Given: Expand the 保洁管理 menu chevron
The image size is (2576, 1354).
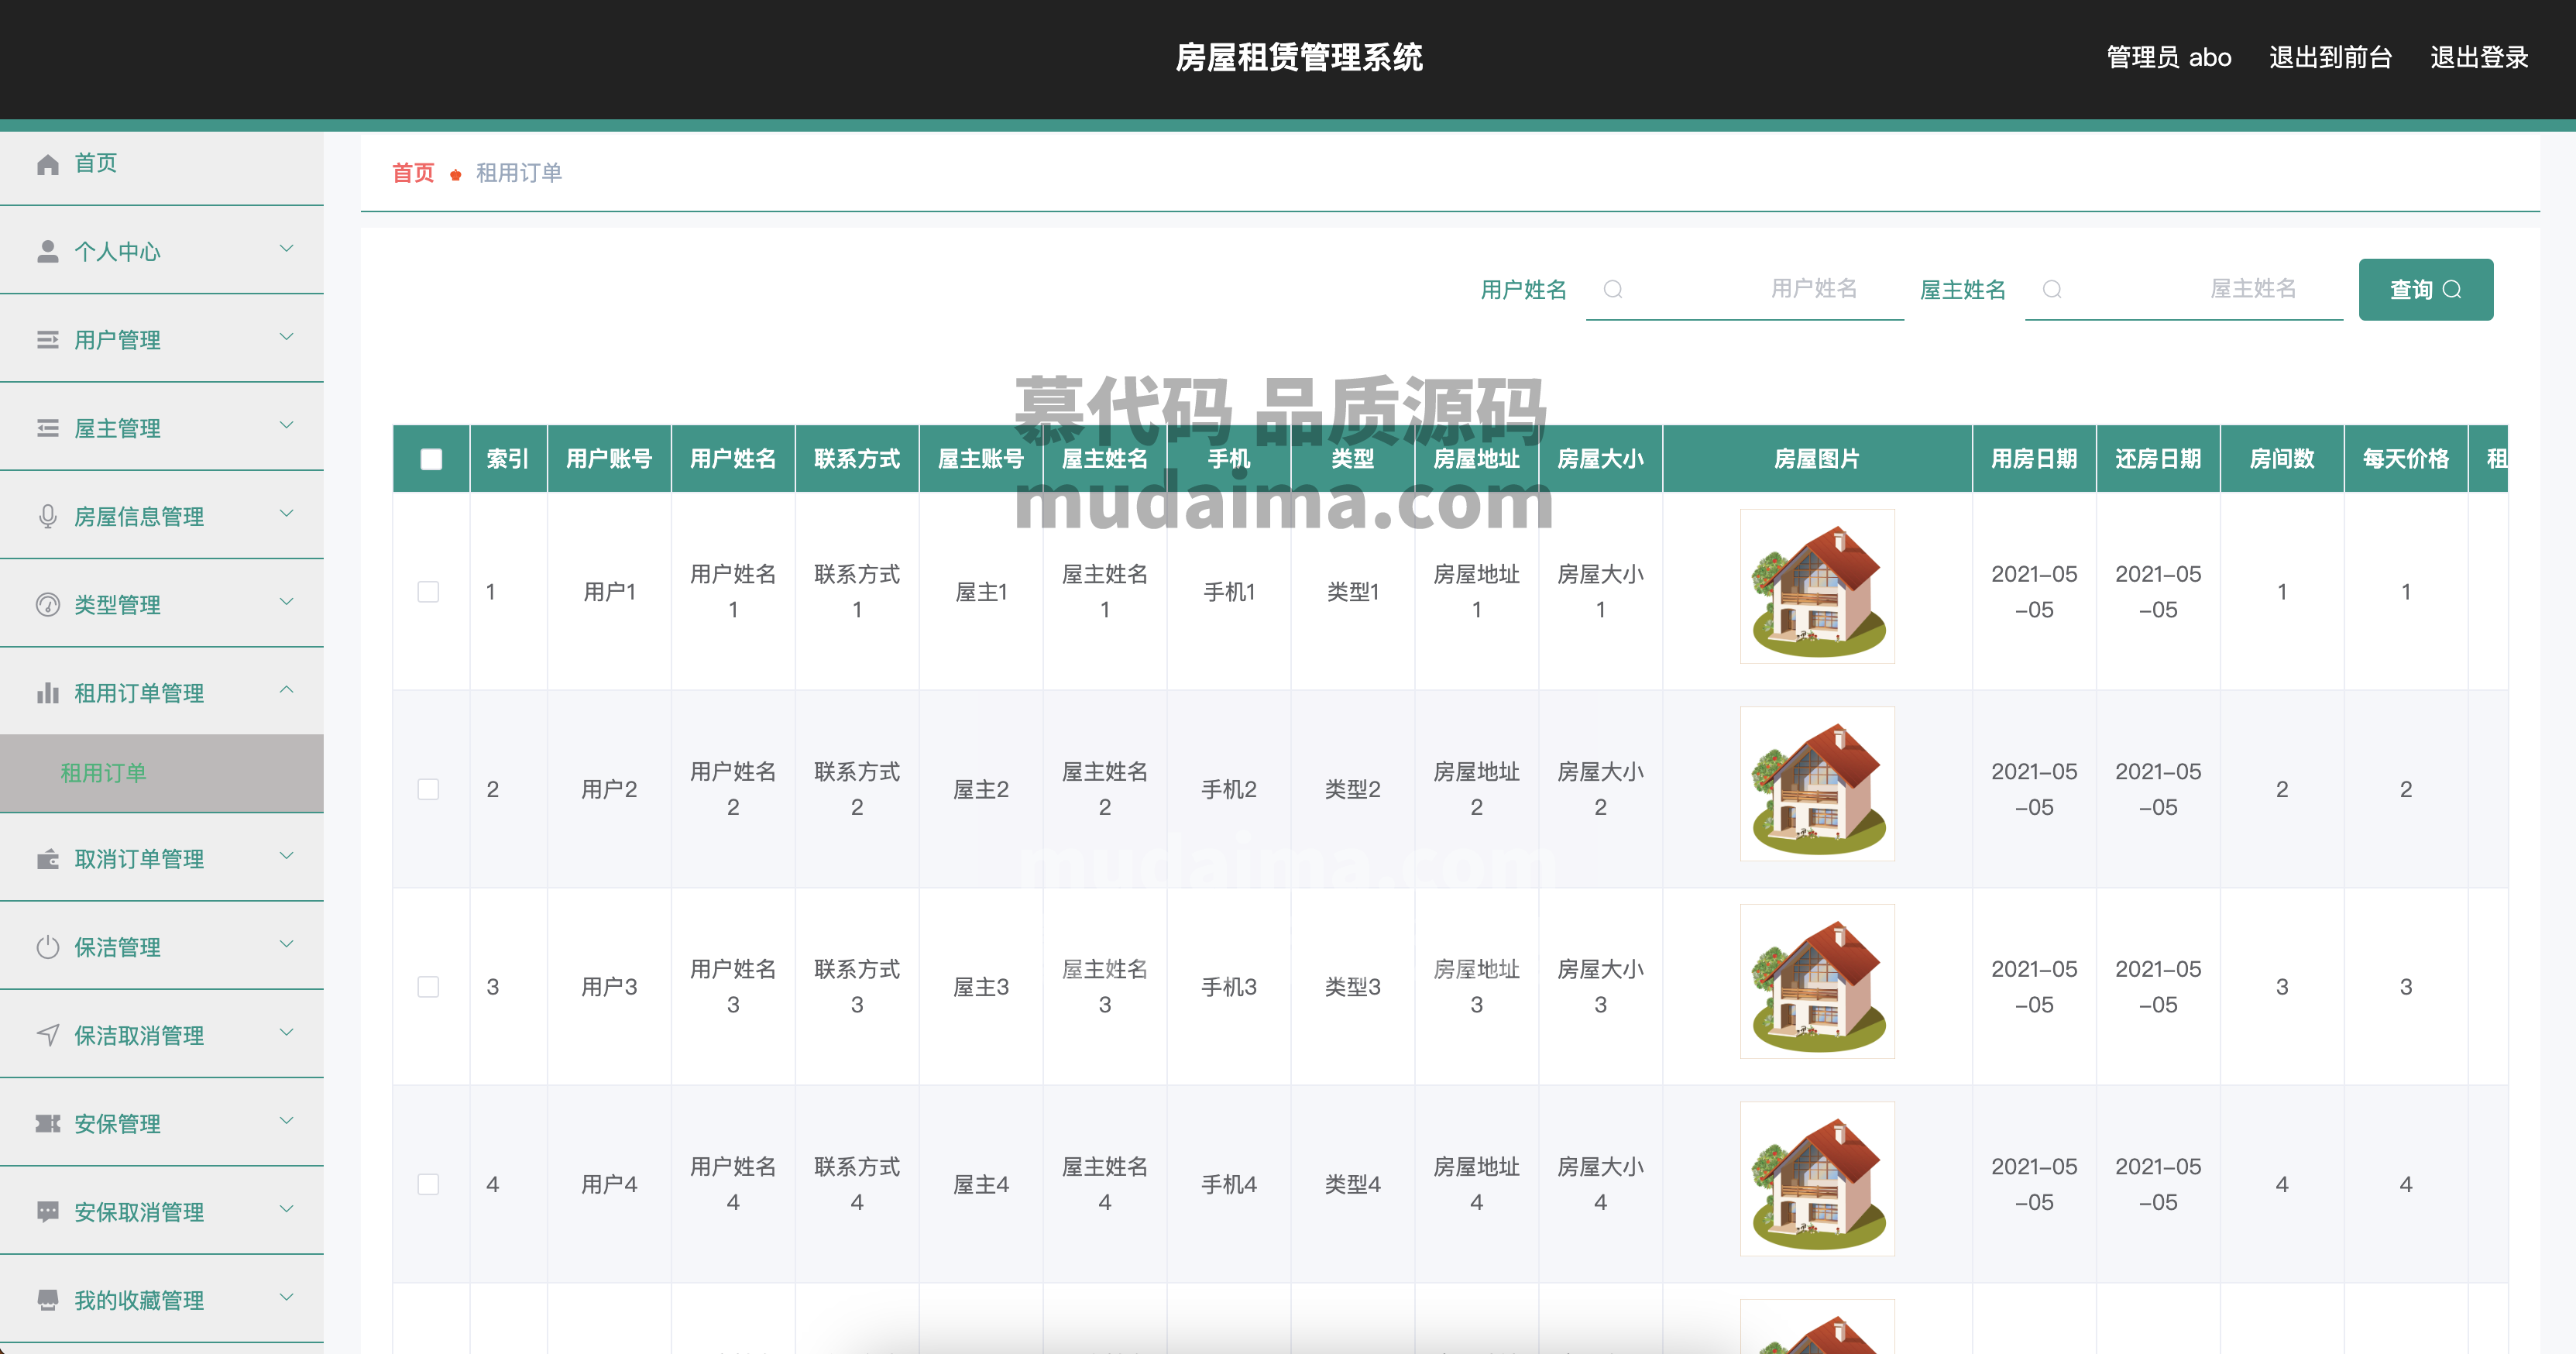Looking at the screenshot, I should click(287, 944).
